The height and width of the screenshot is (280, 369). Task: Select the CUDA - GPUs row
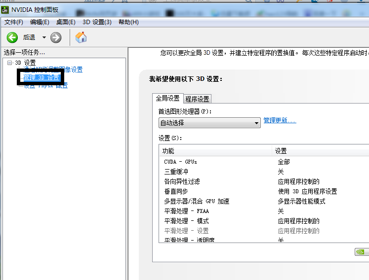[264, 162]
